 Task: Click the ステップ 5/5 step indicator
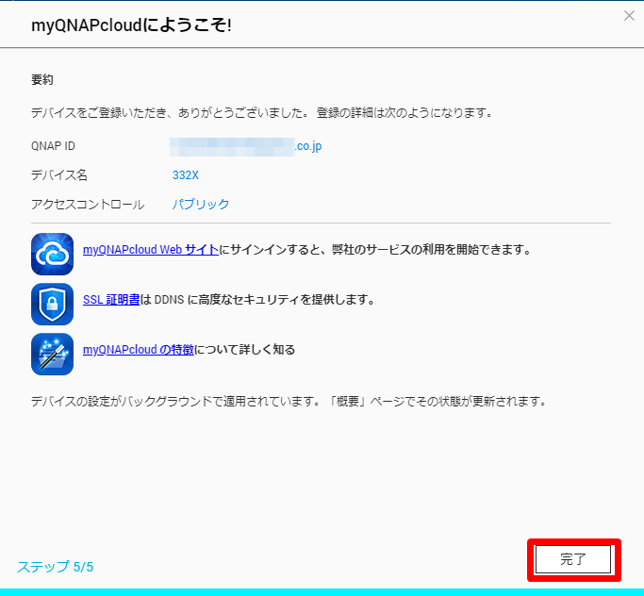[55, 567]
